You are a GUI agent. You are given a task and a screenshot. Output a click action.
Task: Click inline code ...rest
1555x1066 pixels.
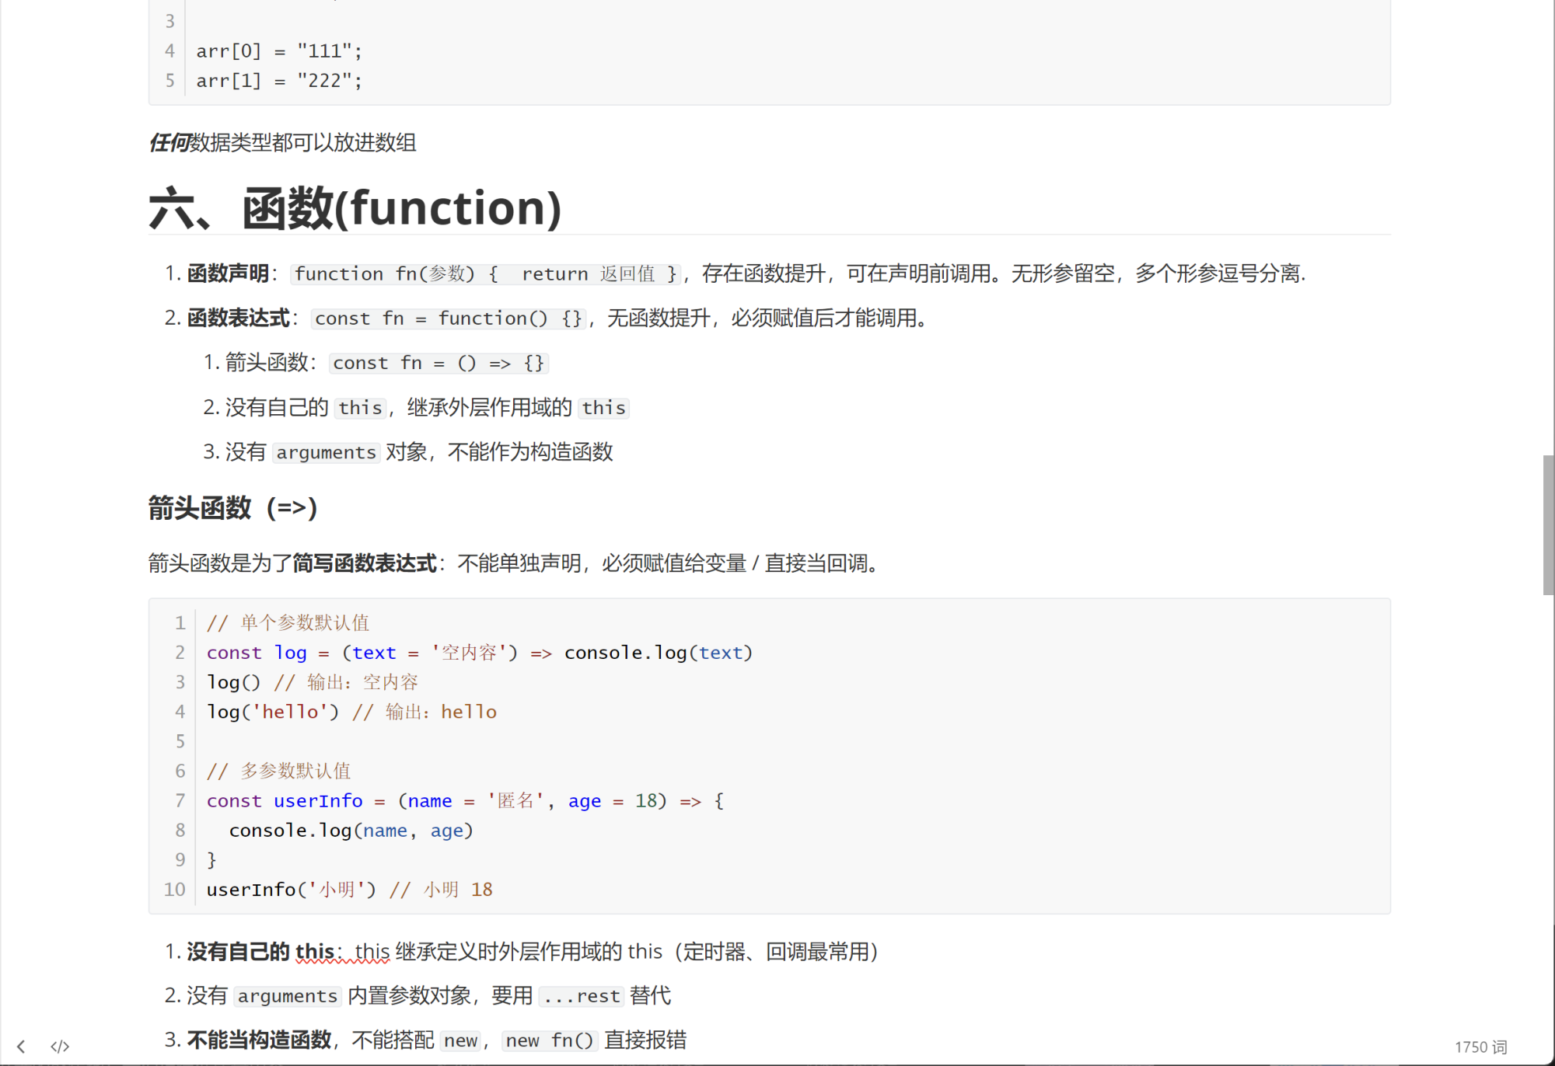[x=581, y=996]
